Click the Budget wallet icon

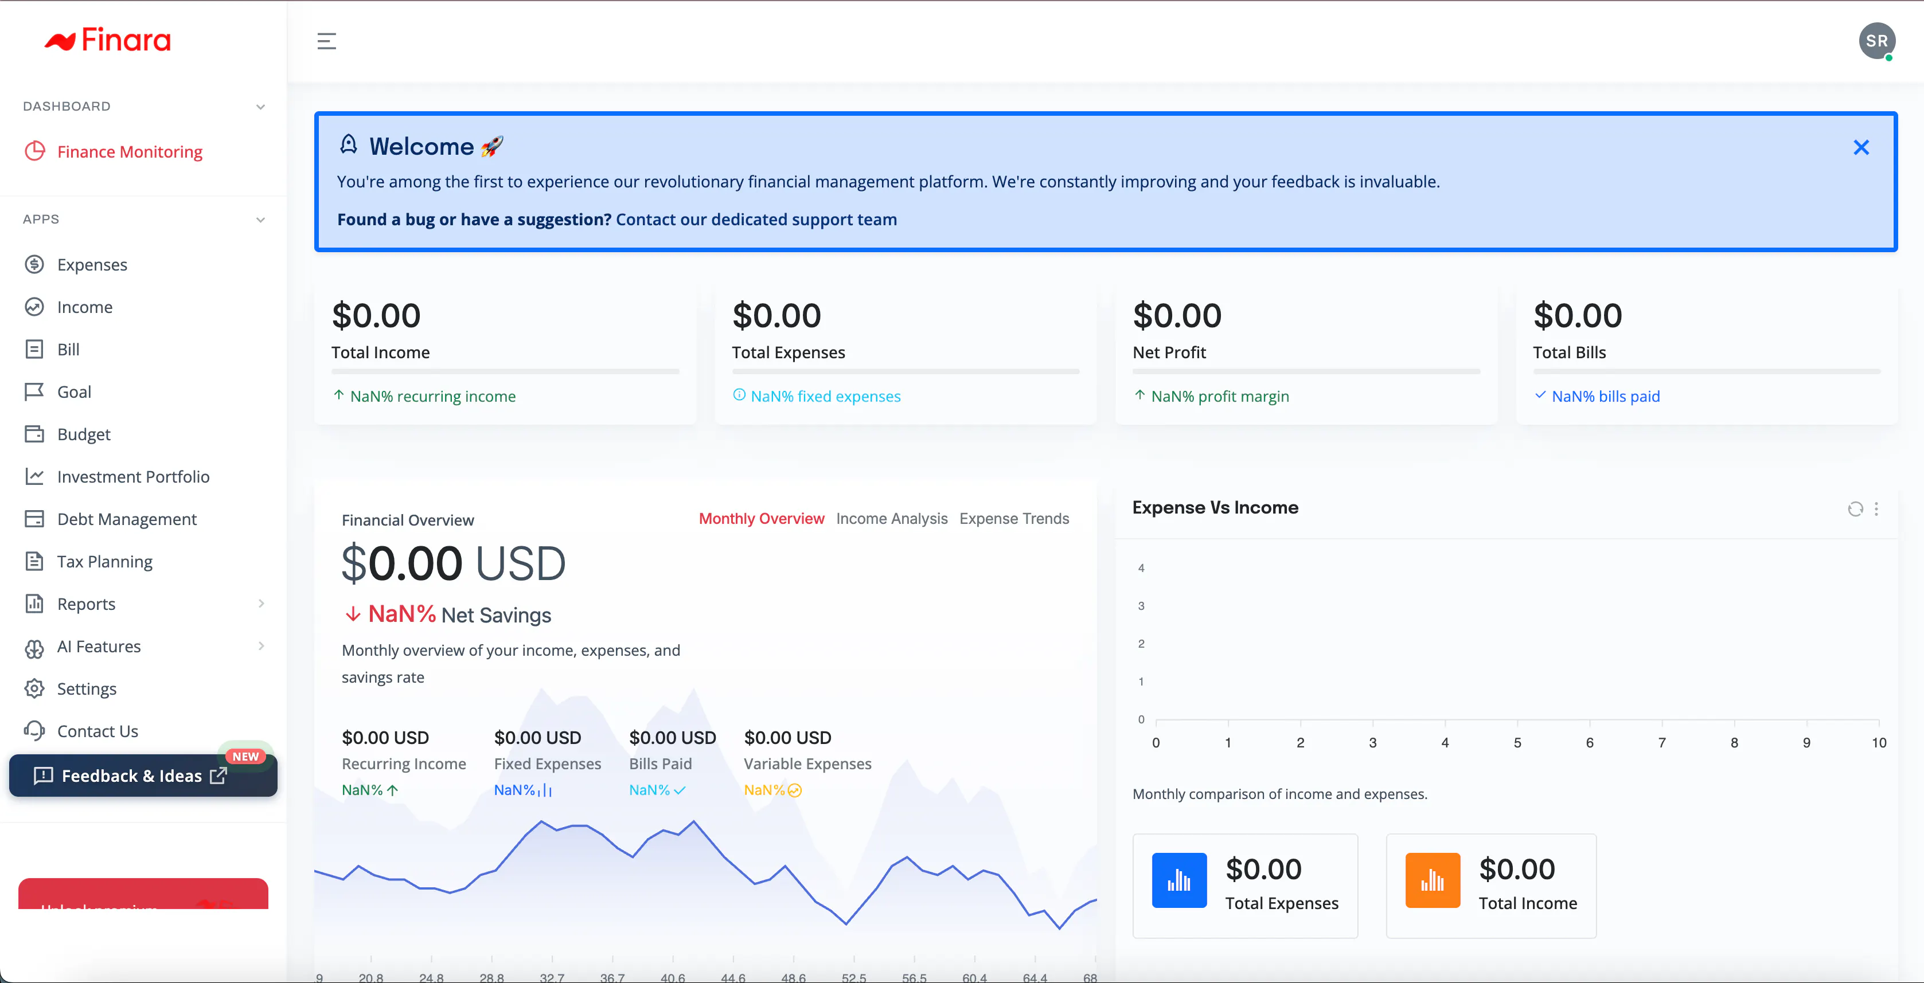tap(34, 434)
